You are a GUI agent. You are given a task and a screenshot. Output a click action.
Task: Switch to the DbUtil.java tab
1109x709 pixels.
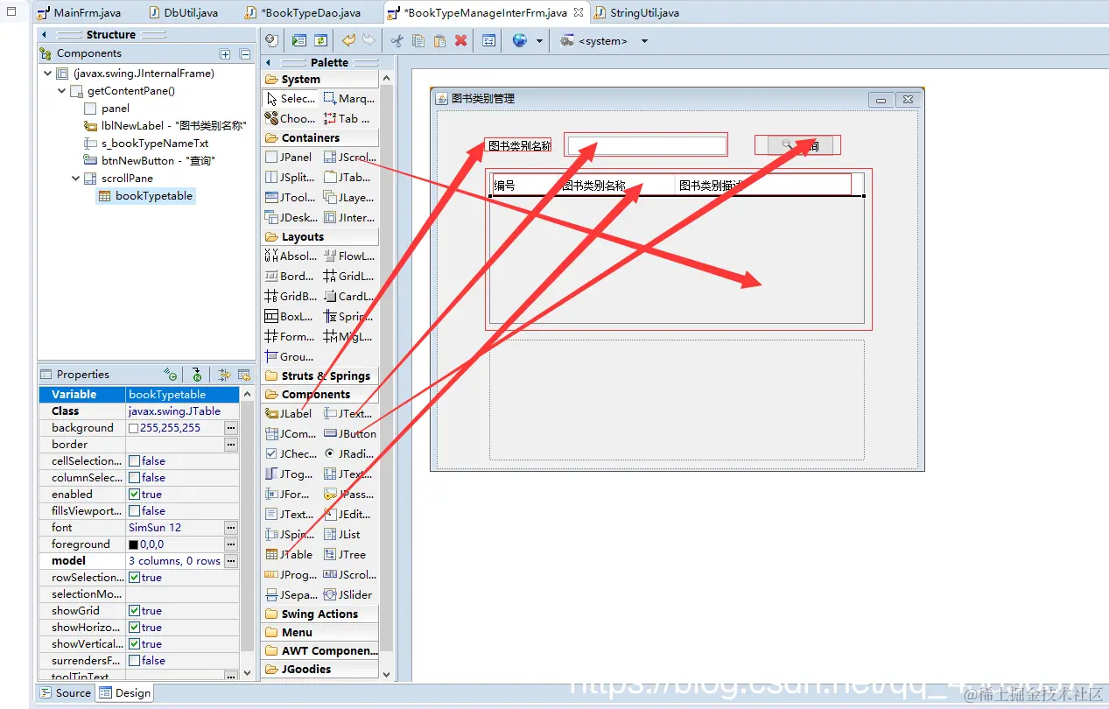pyautogui.click(x=183, y=13)
